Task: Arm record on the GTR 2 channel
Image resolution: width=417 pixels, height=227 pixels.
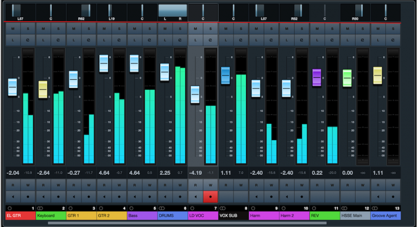Action: [x=119, y=195]
